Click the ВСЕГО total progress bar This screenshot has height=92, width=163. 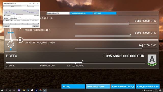click(x=76, y=63)
